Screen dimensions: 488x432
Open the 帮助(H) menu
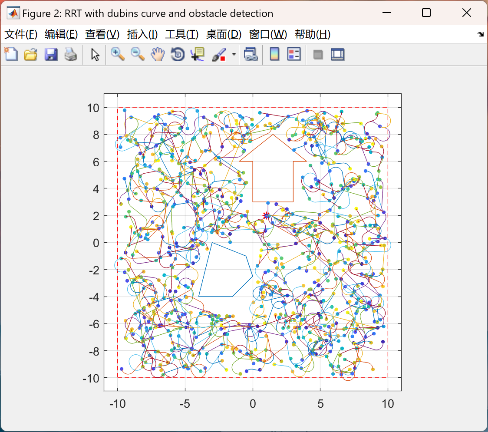[x=313, y=34]
